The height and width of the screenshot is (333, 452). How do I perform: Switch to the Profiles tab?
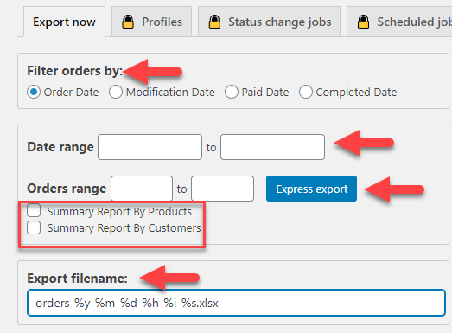pos(151,22)
